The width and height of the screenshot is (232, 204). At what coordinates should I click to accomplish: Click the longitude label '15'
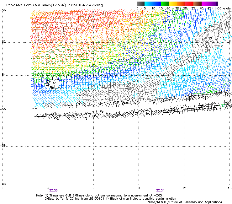click(x=229, y=188)
